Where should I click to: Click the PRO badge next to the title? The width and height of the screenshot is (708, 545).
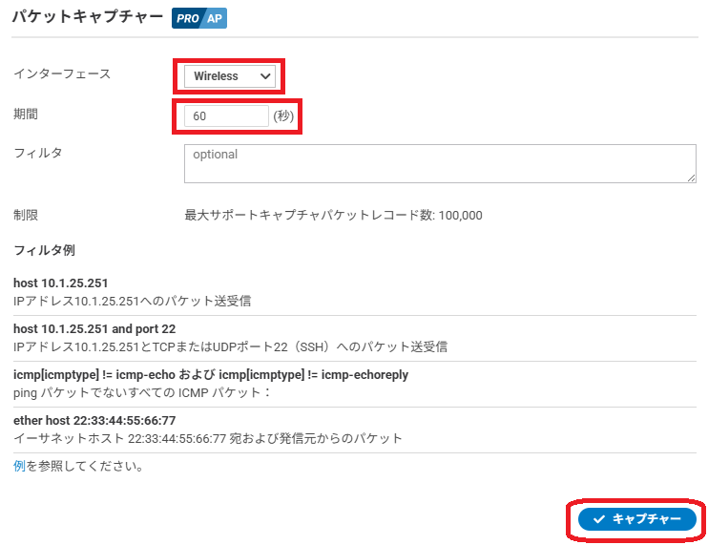[187, 18]
